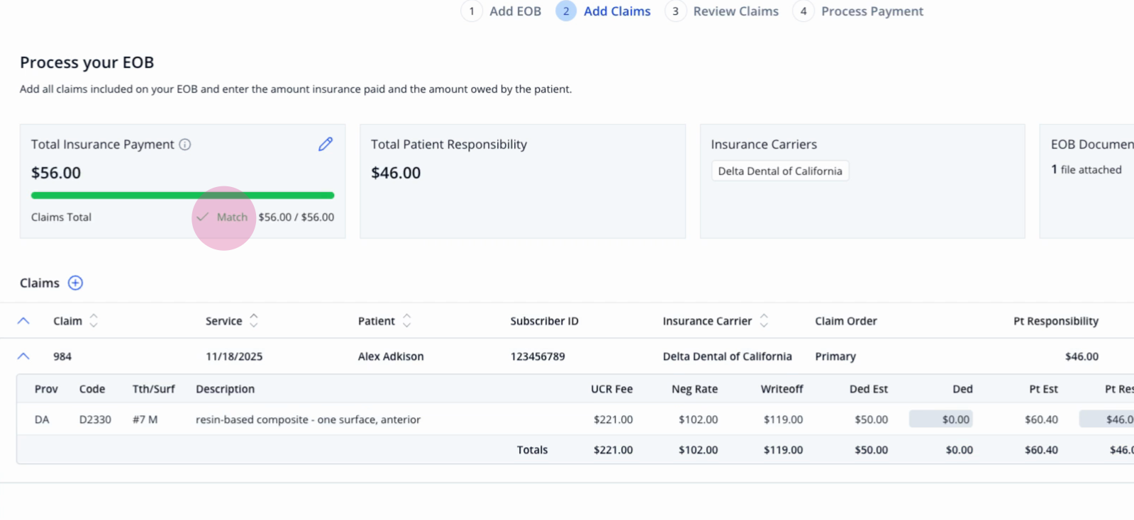Sort claims by Claim column

point(94,321)
